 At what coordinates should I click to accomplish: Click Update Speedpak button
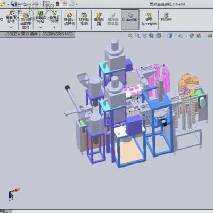point(149,19)
